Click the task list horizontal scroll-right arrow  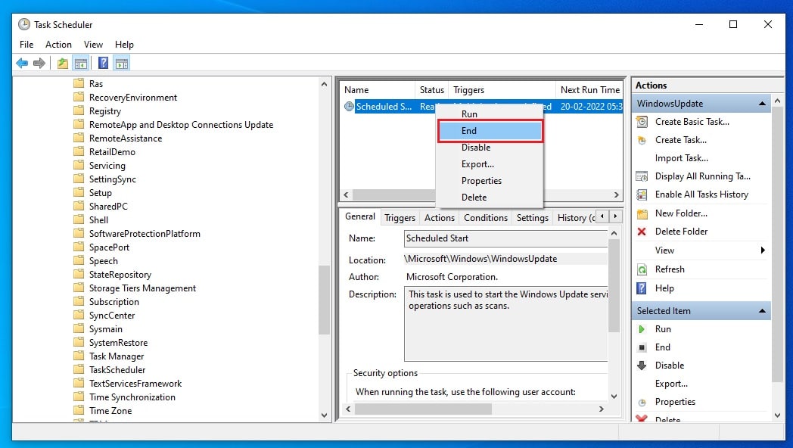click(616, 194)
